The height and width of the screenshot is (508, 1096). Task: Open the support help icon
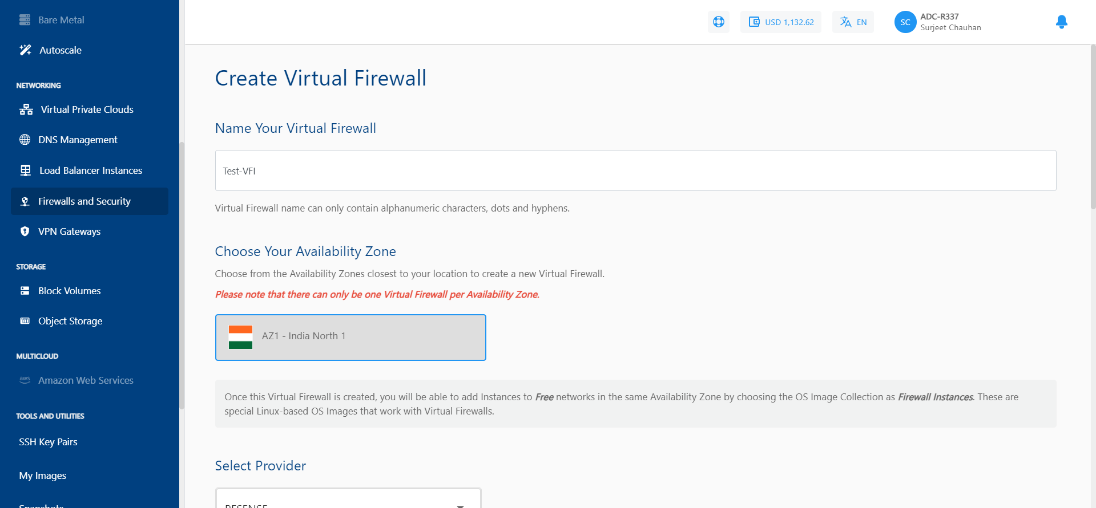click(718, 22)
